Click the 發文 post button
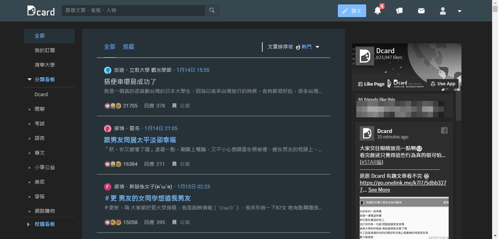The width and height of the screenshot is (498, 239). tap(352, 11)
